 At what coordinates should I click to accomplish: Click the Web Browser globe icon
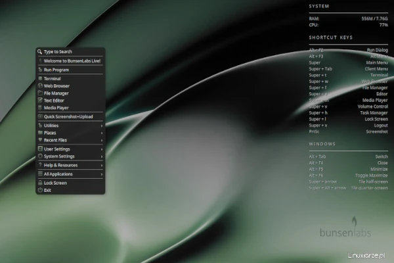tap(40, 85)
